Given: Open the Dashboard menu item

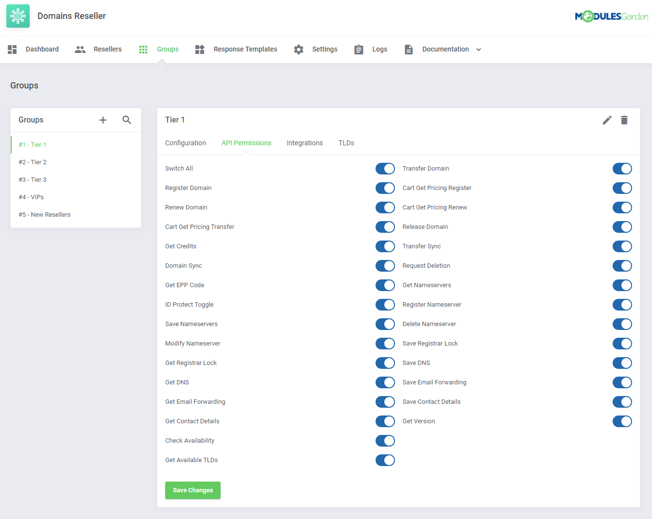Looking at the screenshot, I should click(42, 49).
